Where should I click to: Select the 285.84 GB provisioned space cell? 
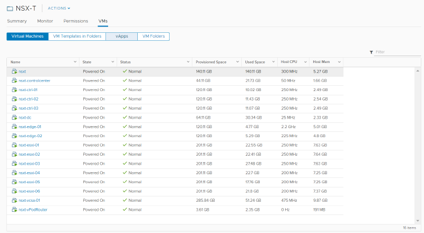tap(205, 200)
